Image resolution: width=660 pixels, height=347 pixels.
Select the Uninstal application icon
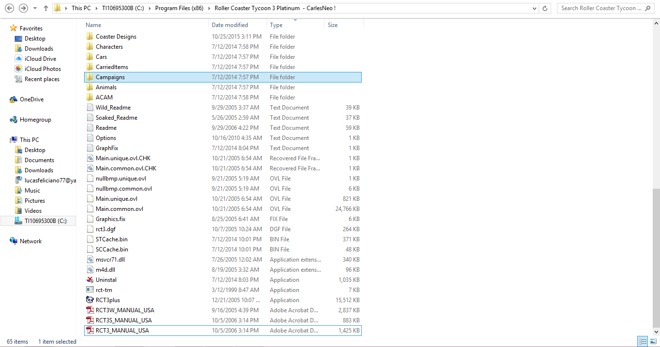[89, 280]
